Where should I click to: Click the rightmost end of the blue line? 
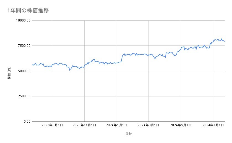pos(225,41)
